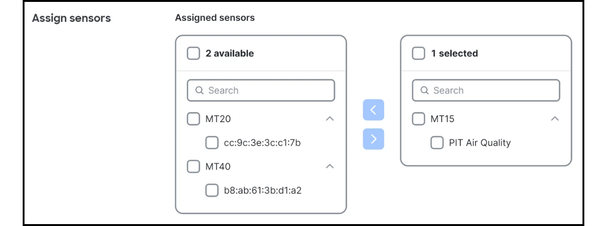Click the magnifier icon in available search
Image resolution: width=607 pixels, height=226 pixels.
tap(200, 90)
